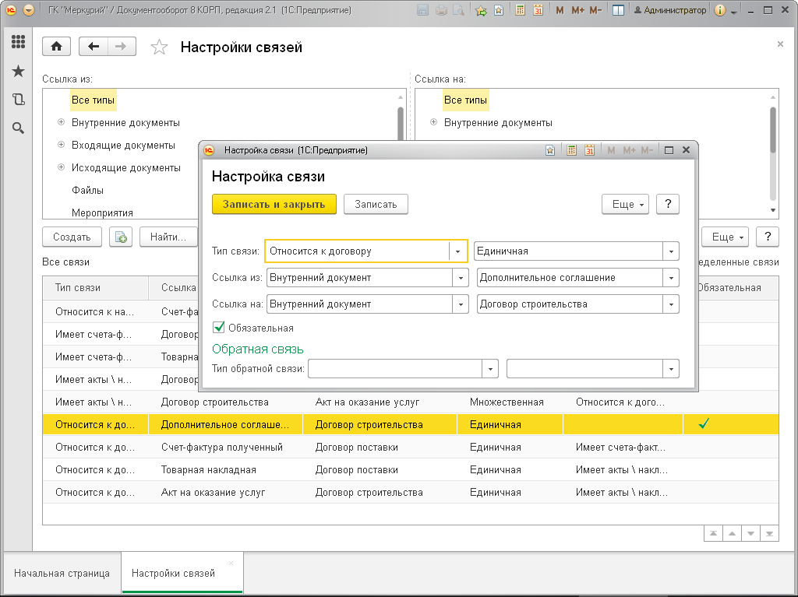Select Файлы item in Ссылка из tree
This screenshot has height=597, width=798.
(87, 190)
